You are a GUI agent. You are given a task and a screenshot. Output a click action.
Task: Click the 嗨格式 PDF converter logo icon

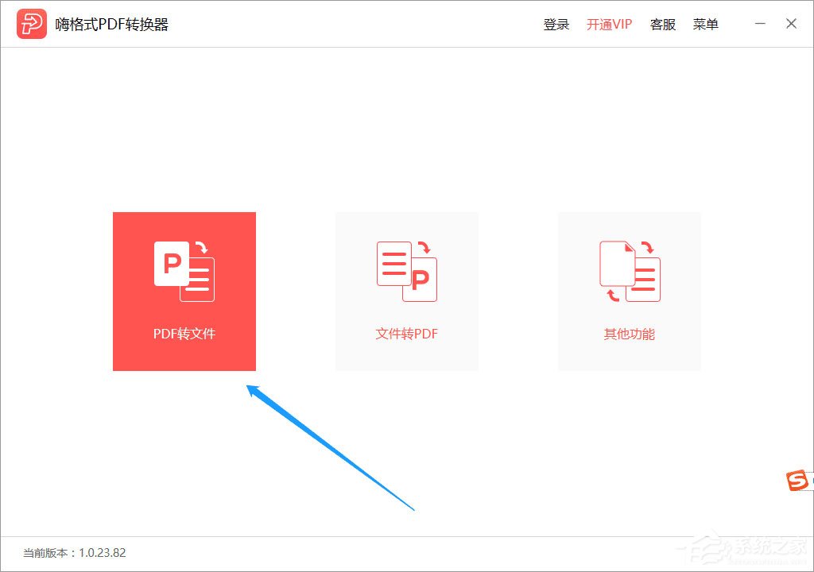click(x=30, y=23)
